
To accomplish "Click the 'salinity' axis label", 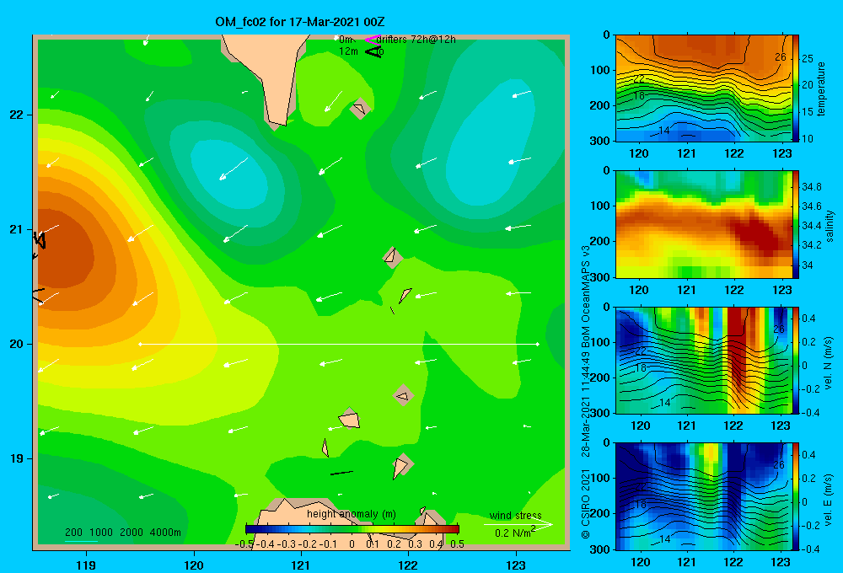I will click(830, 226).
